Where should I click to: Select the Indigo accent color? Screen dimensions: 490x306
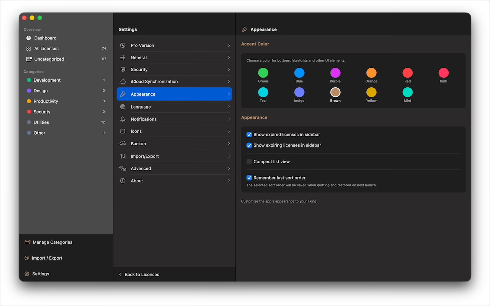tap(299, 92)
